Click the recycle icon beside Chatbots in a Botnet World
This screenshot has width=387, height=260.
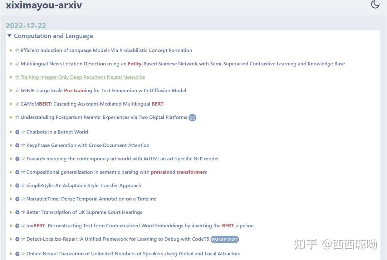17,132
